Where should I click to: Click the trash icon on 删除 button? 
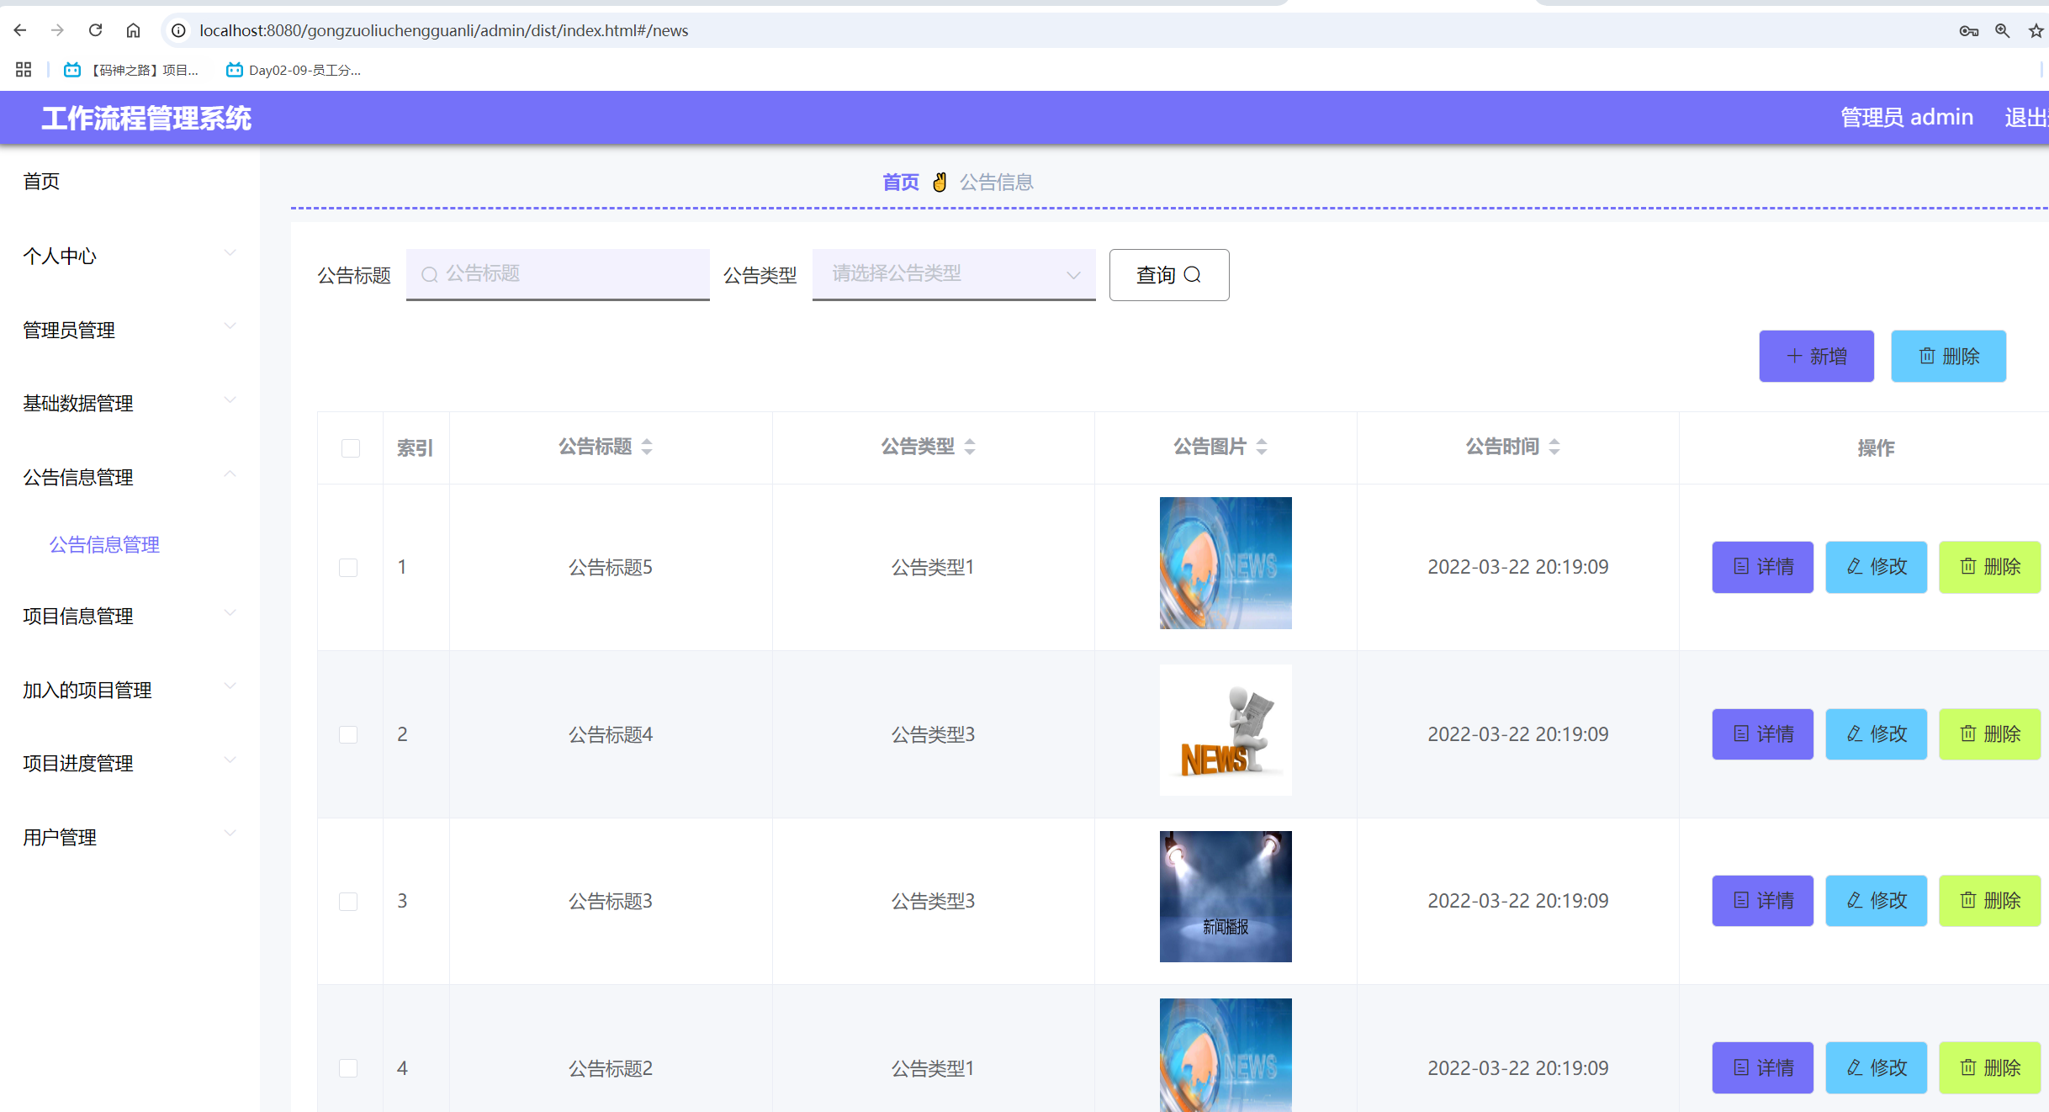point(1927,356)
